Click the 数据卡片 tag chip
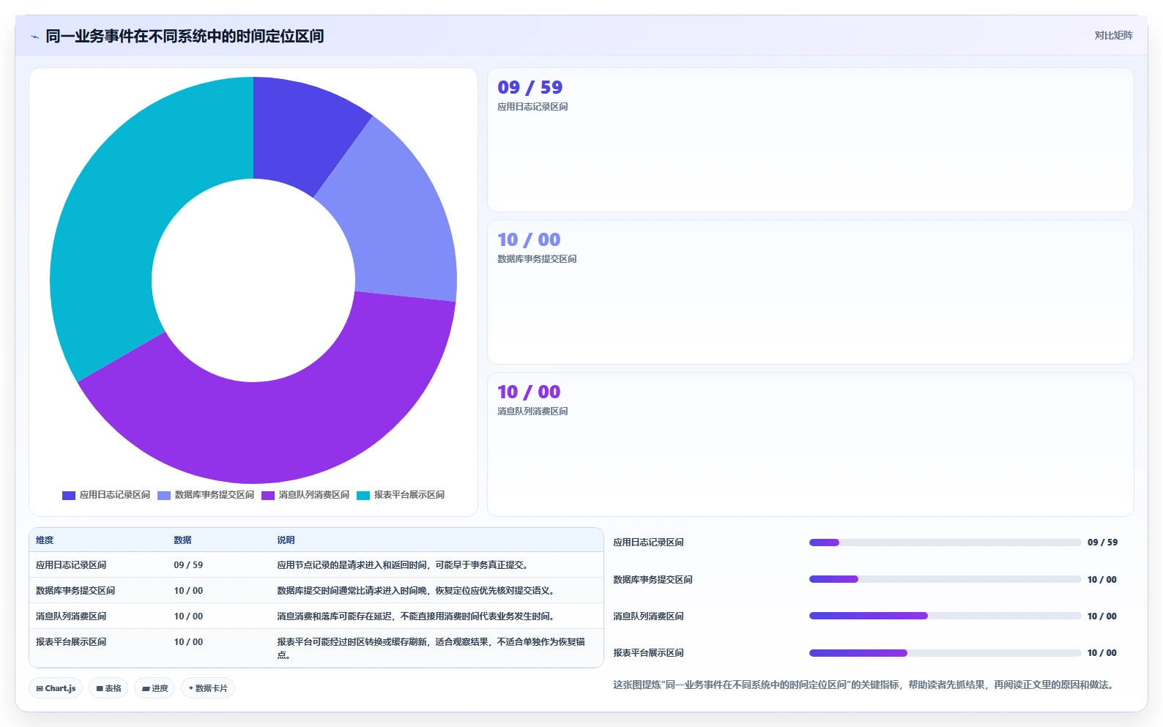Image resolution: width=1163 pixels, height=727 pixels. tap(208, 688)
